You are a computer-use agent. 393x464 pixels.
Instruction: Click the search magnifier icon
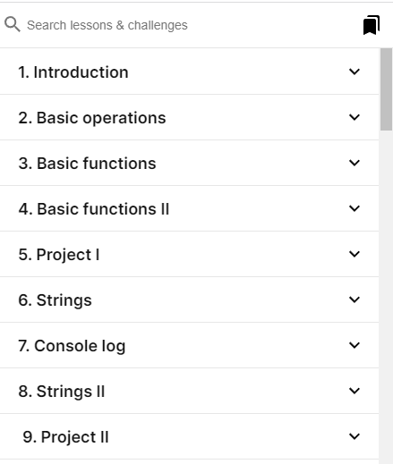(x=13, y=24)
